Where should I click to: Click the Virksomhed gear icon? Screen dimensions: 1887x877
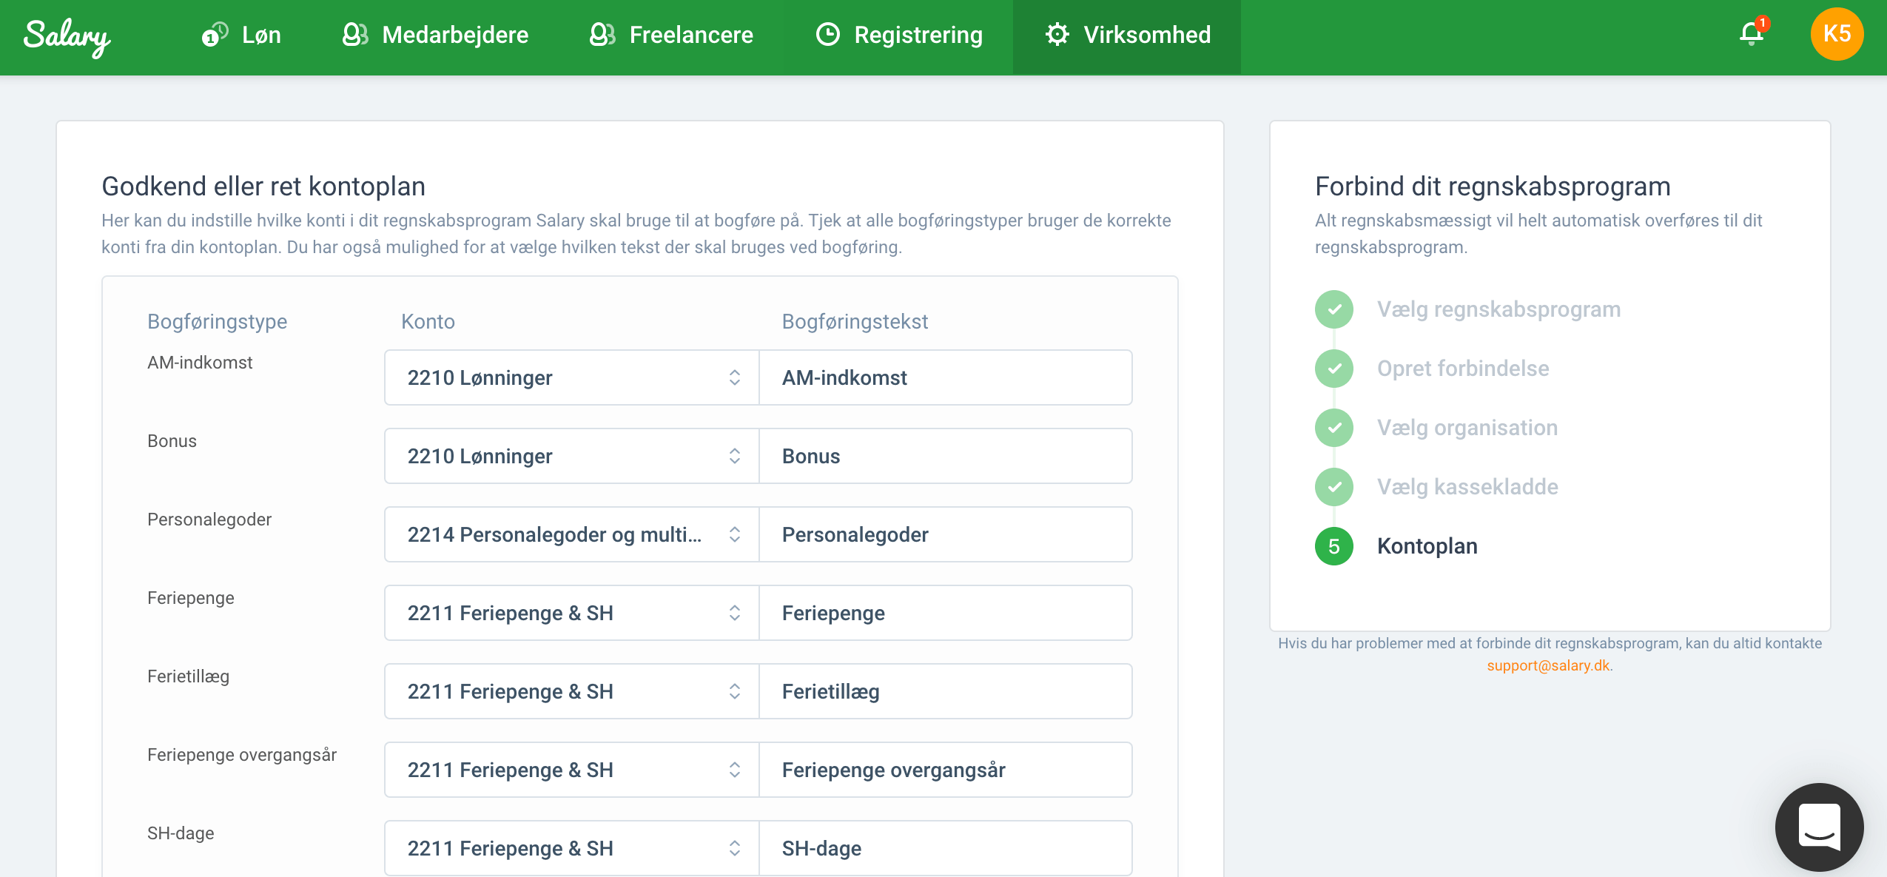[1057, 35]
